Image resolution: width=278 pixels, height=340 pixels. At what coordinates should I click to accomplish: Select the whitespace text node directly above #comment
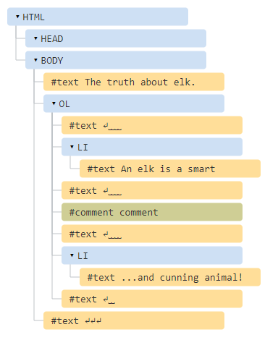(x=152, y=190)
